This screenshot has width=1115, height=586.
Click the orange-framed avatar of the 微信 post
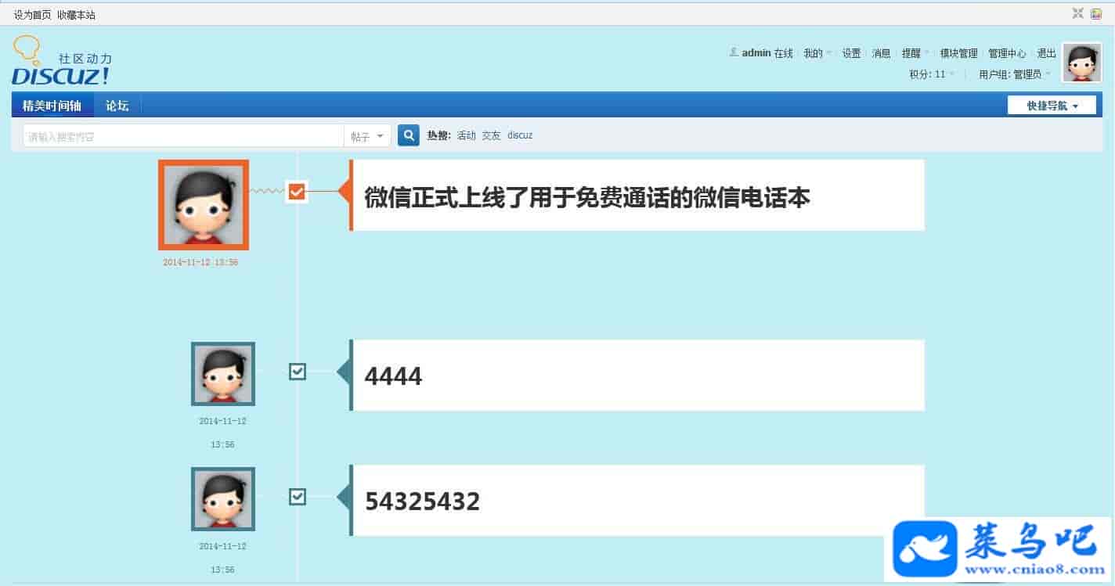click(204, 205)
